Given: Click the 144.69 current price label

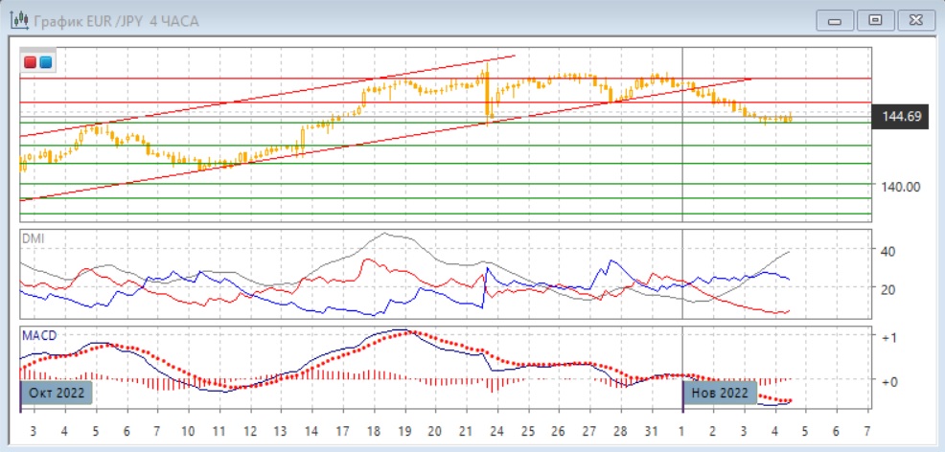Looking at the screenshot, I should click(x=900, y=118).
